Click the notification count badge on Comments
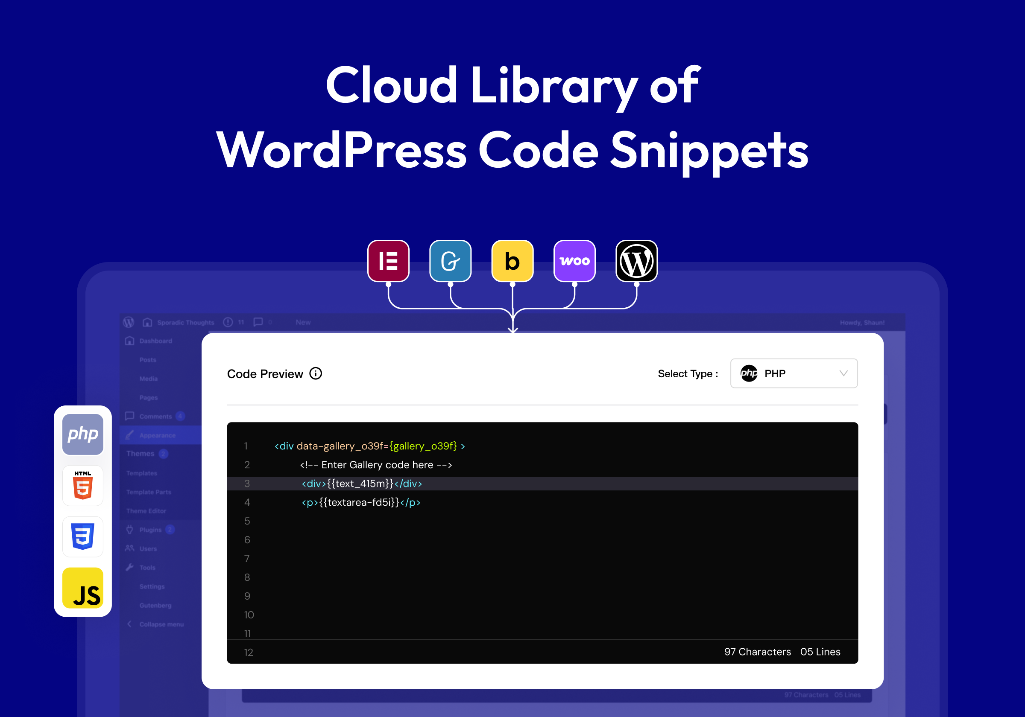This screenshot has height=717, width=1025. point(180,416)
